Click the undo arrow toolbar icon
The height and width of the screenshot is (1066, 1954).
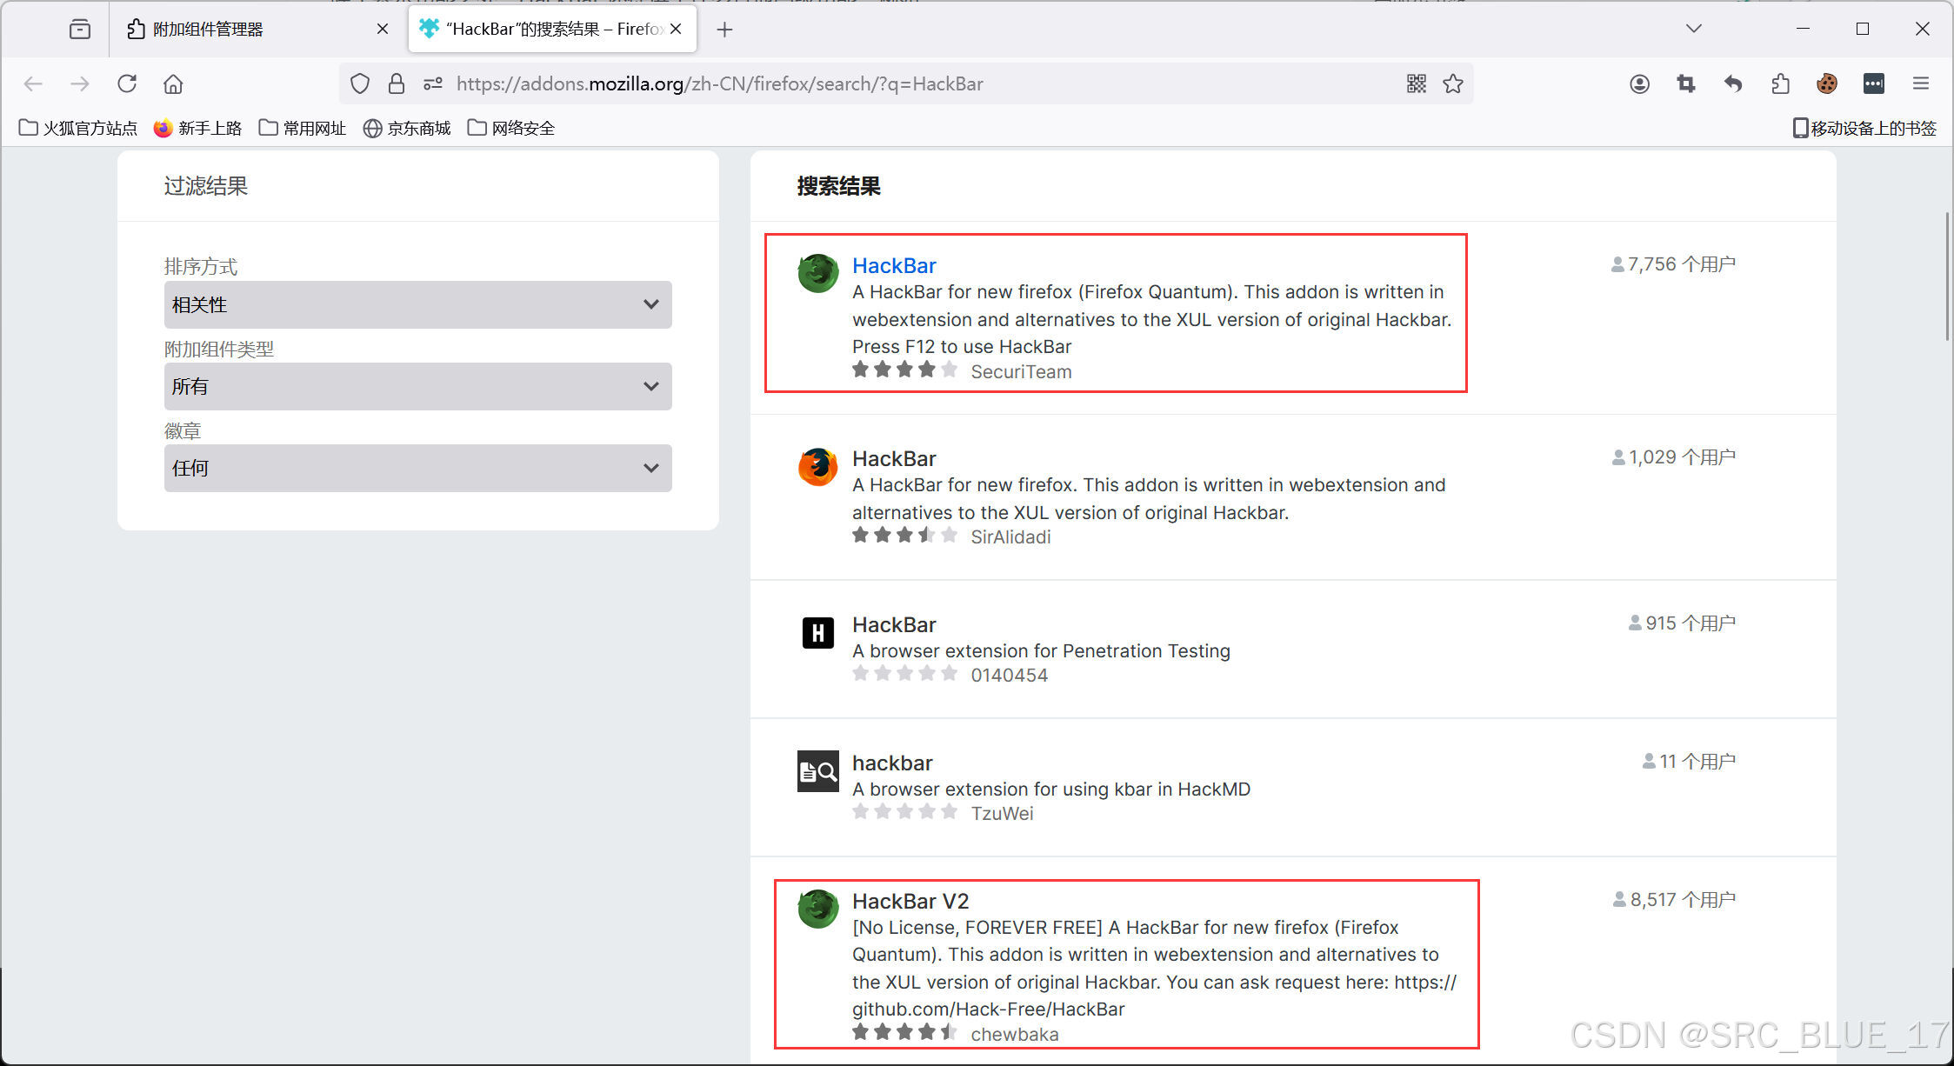(x=1733, y=83)
